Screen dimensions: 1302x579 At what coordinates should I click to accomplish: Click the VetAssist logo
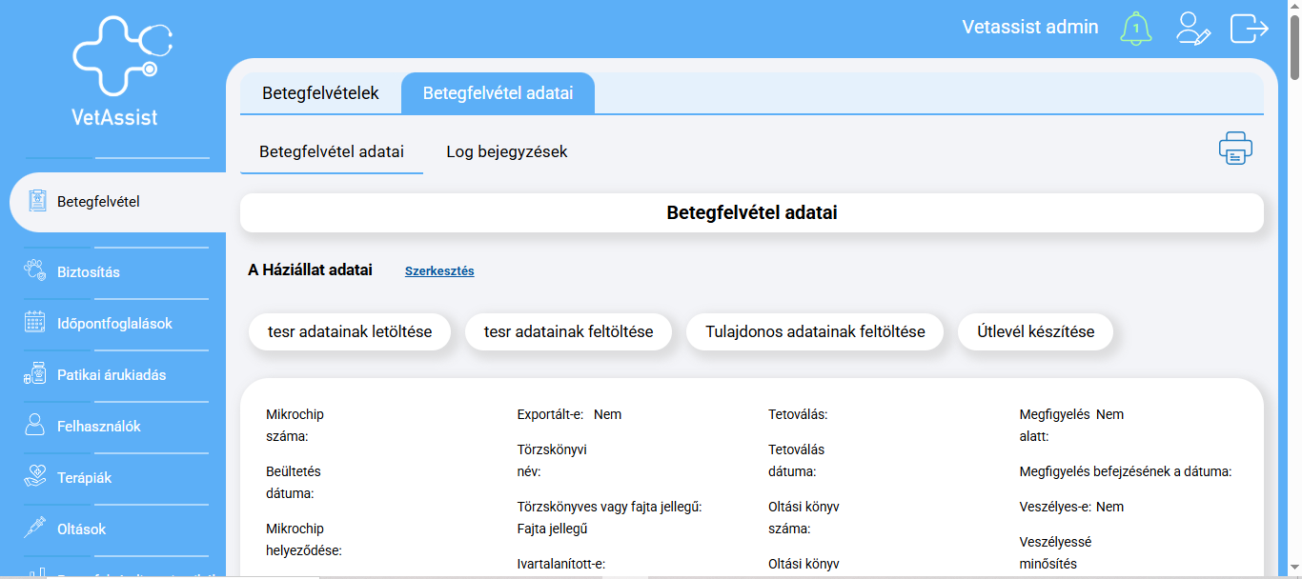[x=116, y=70]
